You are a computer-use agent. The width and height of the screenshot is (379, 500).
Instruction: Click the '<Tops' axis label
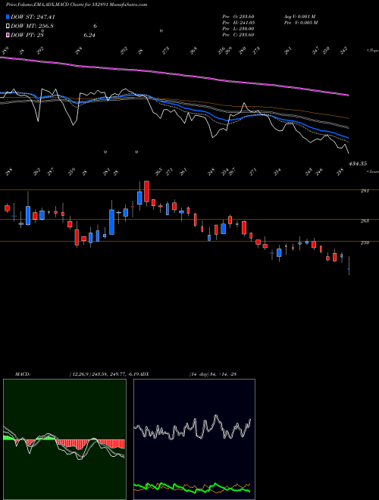(373, 51)
